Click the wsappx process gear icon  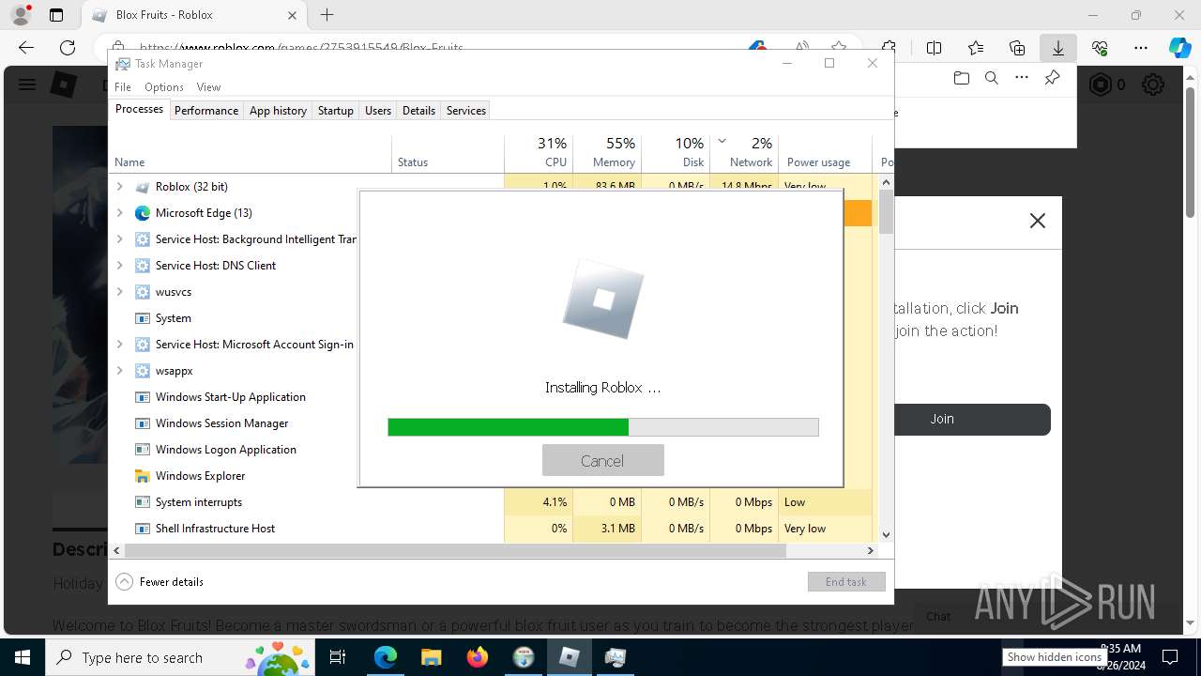click(143, 371)
